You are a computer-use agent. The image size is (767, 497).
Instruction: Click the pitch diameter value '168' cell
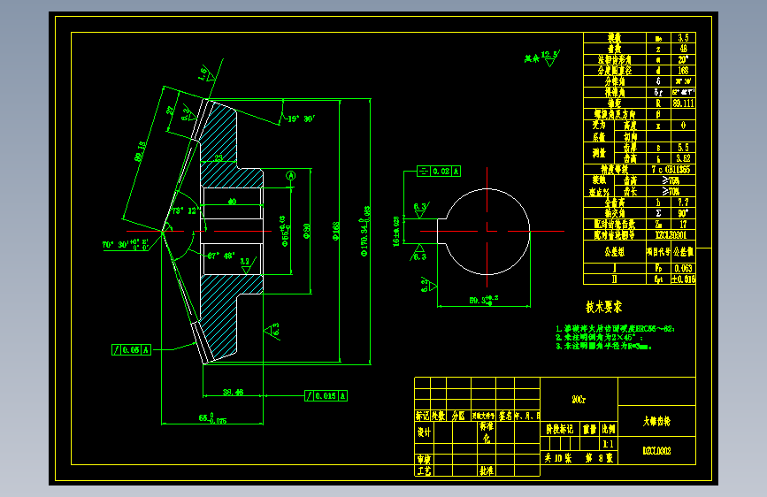pyautogui.click(x=683, y=71)
